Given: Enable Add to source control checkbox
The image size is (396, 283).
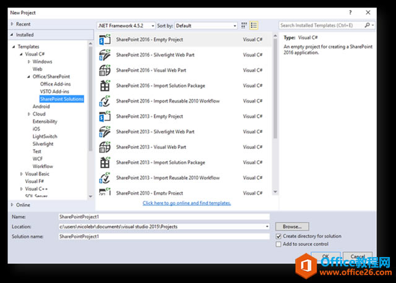Looking at the screenshot, I should (x=278, y=244).
